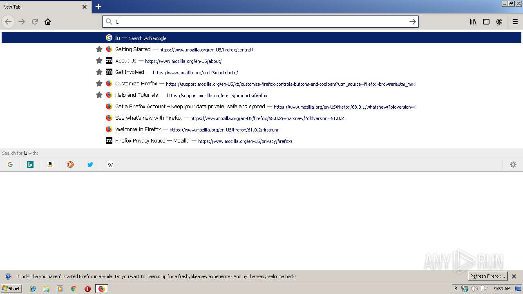Click the bookmark star beside About Us
Viewport: 523px width, 294px height.
pyautogui.click(x=99, y=60)
